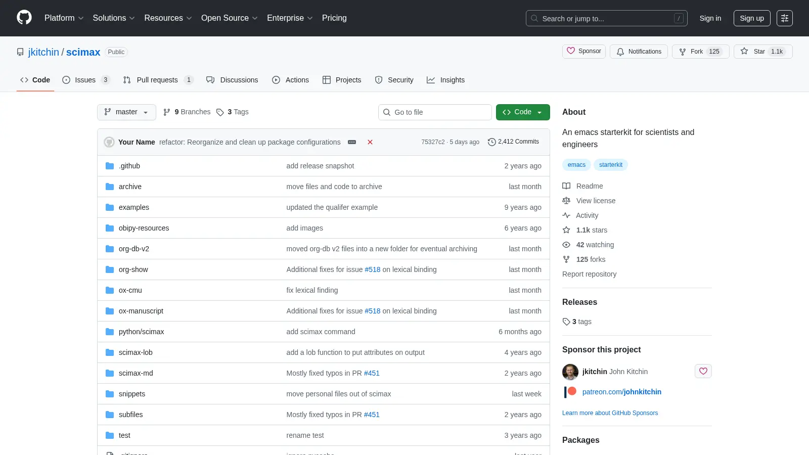The image size is (809, 455).
Task: Click the folder icon for archive
Action: tap(110, 187)
